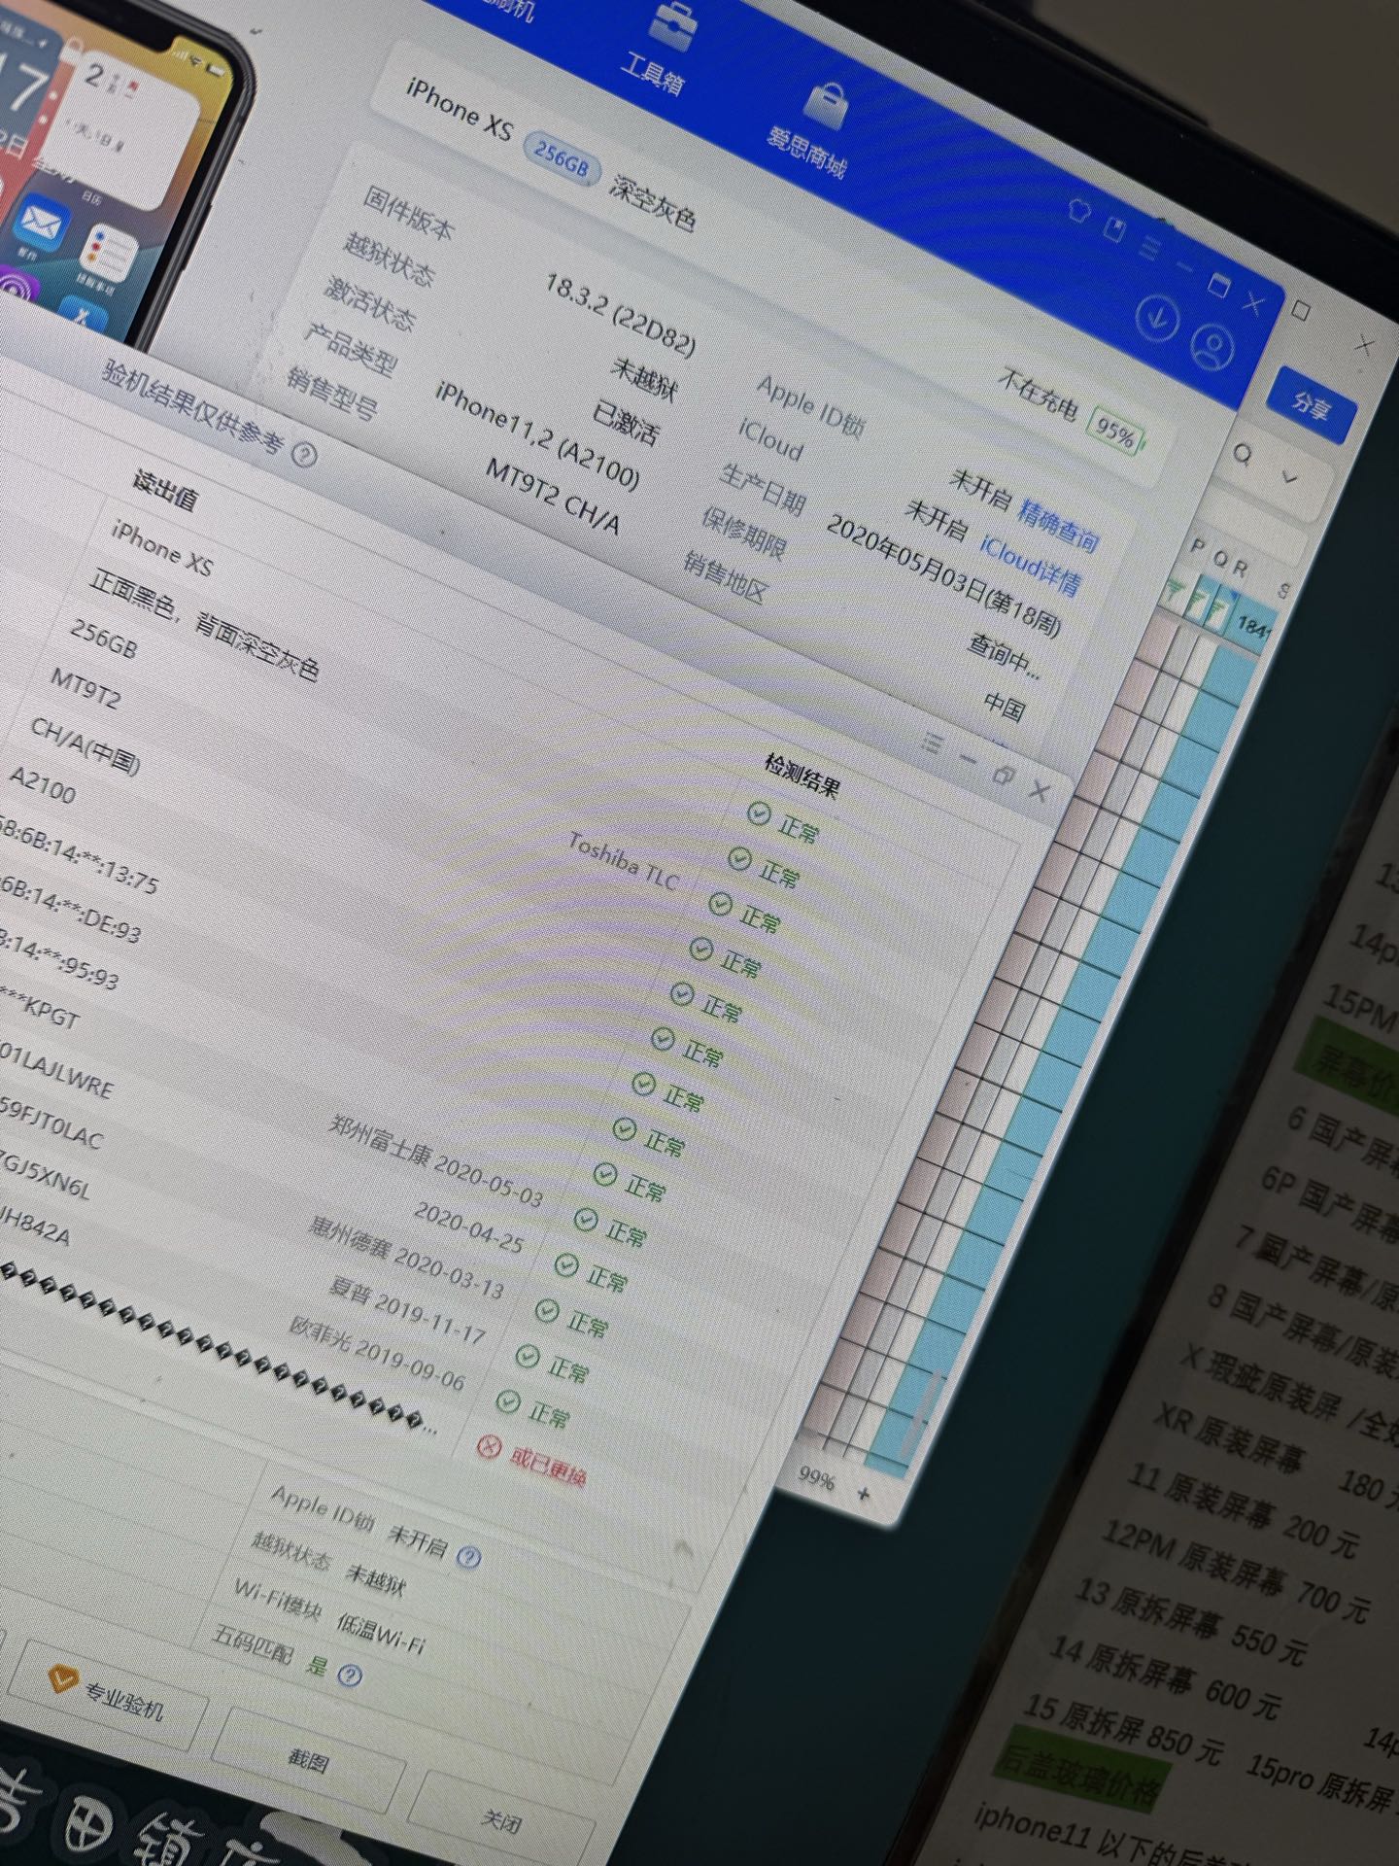Click the 精确查询 link
Viewport: 1399px width, 1866px height.
(1058, 525)
